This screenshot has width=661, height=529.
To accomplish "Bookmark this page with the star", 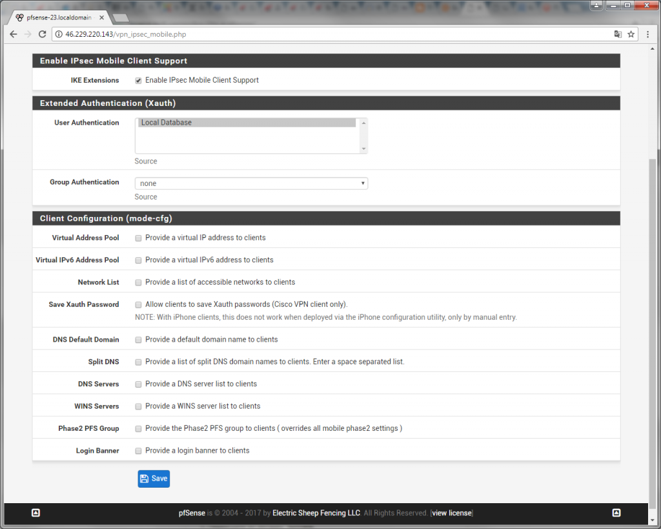I will point(631,34).
